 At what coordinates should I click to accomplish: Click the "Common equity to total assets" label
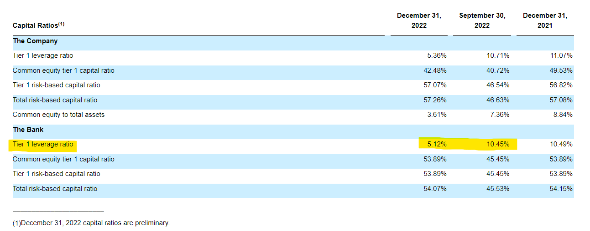58,115
